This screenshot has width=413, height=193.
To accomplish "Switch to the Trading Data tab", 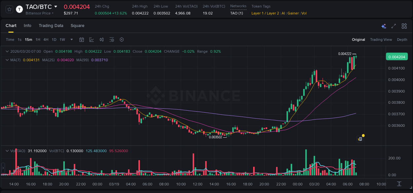I will coord(51,26).
